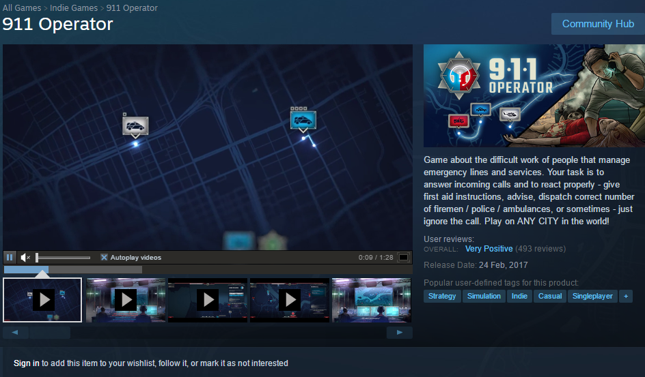Click the blue police car marker in video

click(x=303, y=121)
